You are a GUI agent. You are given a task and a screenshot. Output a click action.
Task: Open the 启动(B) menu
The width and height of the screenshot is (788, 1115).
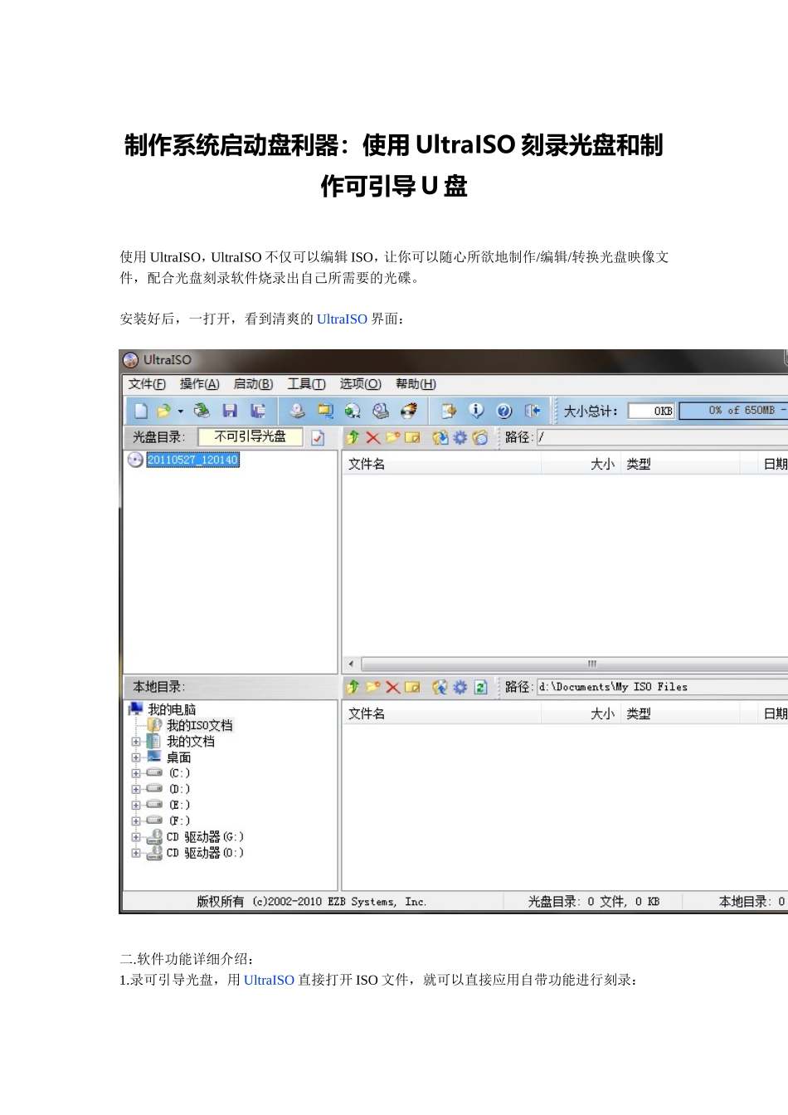coord(253,384)
